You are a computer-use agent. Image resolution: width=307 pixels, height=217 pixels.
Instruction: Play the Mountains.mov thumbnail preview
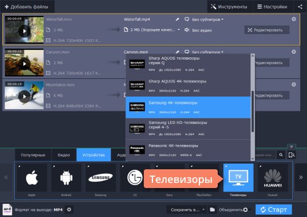pos(24,97)
